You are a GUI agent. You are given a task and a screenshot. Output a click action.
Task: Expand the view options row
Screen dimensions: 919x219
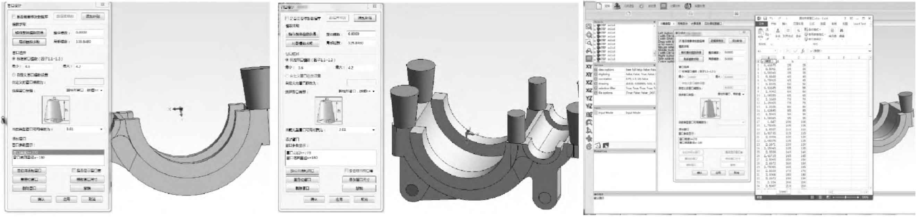pyautogui.click(x=595, y=69)
